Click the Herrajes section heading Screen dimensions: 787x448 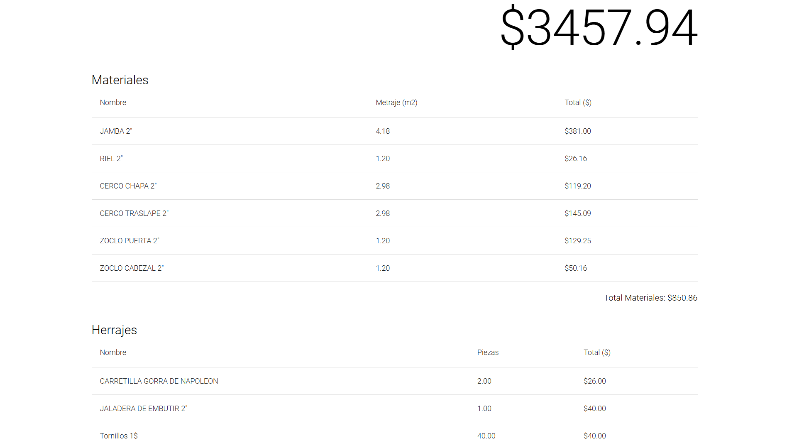tap(114, 330)
